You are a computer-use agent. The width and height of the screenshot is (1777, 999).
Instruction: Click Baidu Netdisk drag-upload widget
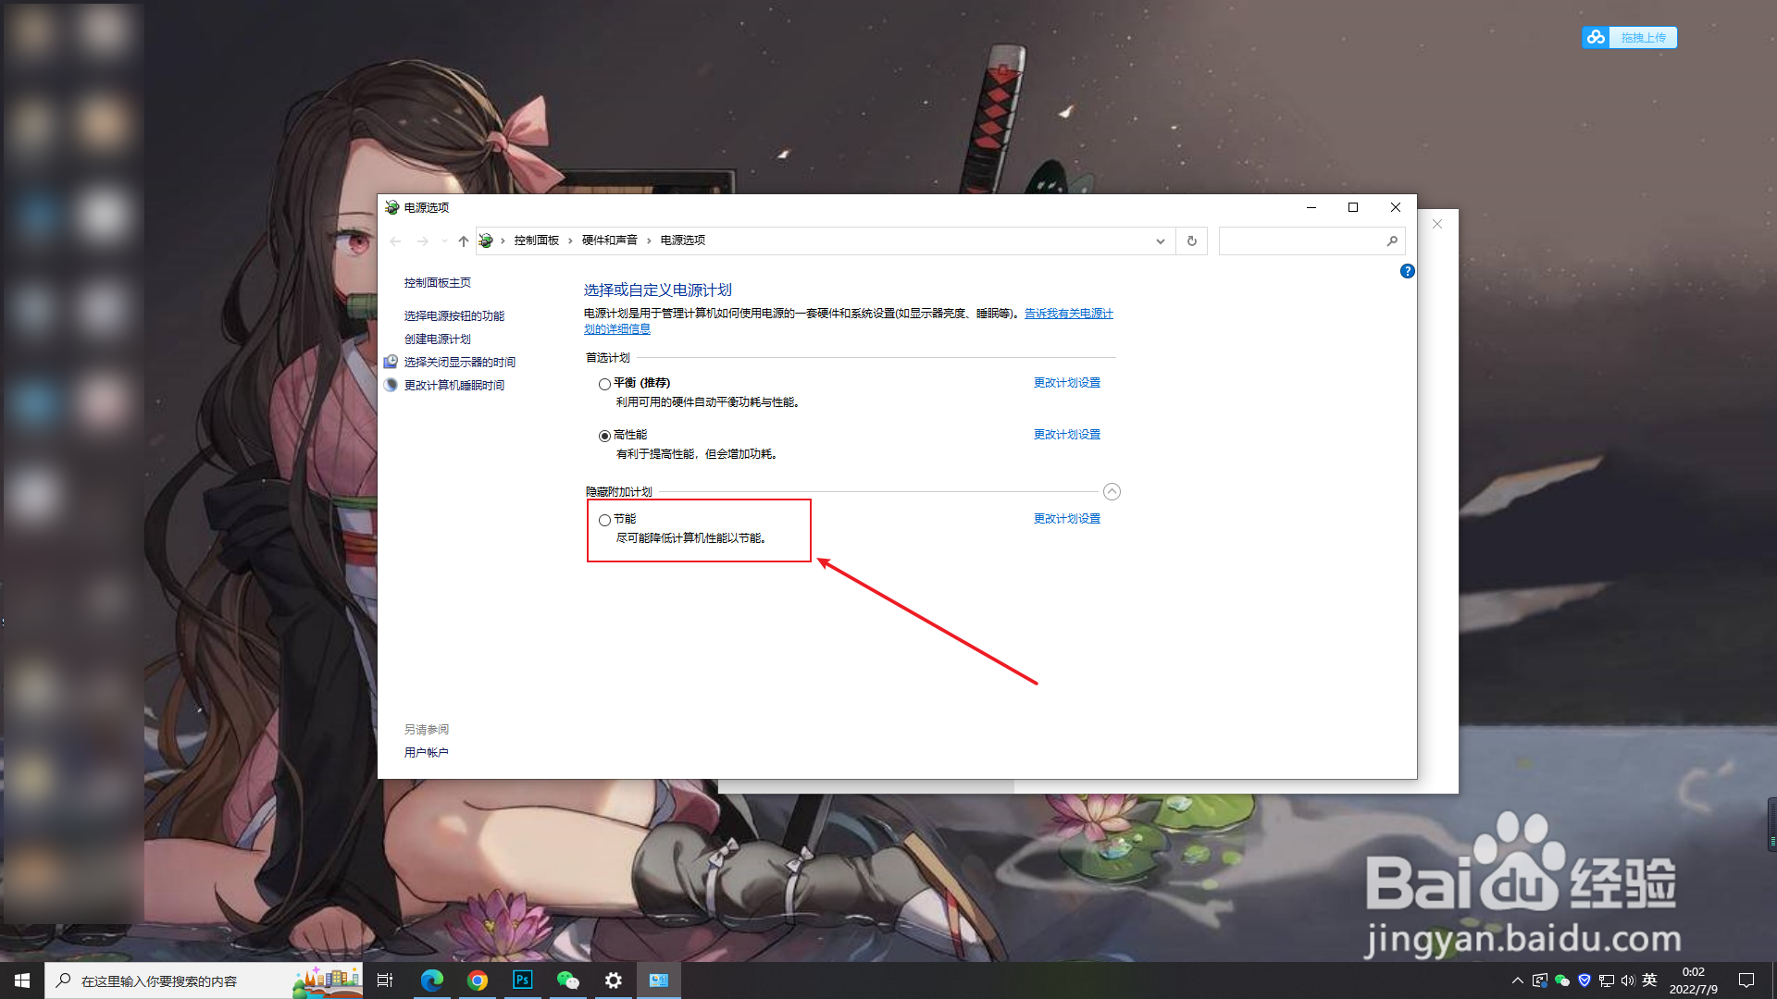1630,37
